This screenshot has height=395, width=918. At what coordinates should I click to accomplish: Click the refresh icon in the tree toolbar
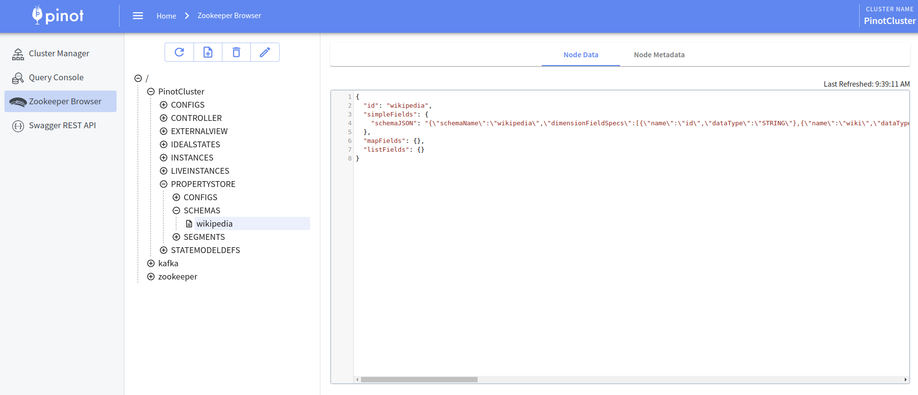(179, 52)
